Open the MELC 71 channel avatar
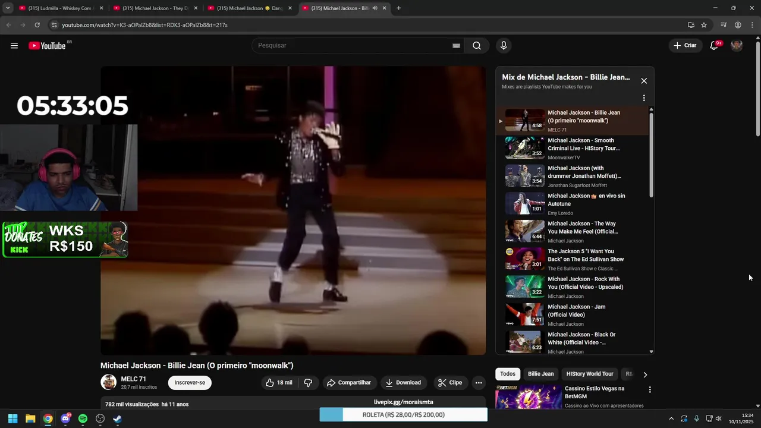Image resolution: width=761 pixels, height=428 pixels. (x=108, y=382)
